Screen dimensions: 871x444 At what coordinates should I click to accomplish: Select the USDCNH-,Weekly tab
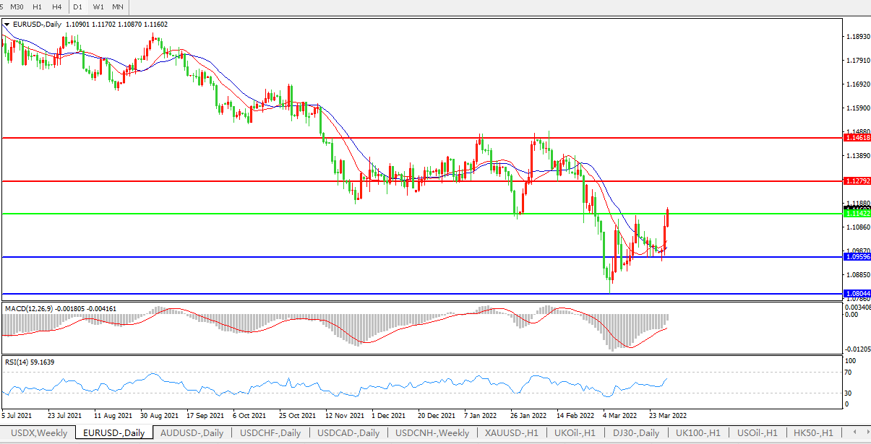431,433
